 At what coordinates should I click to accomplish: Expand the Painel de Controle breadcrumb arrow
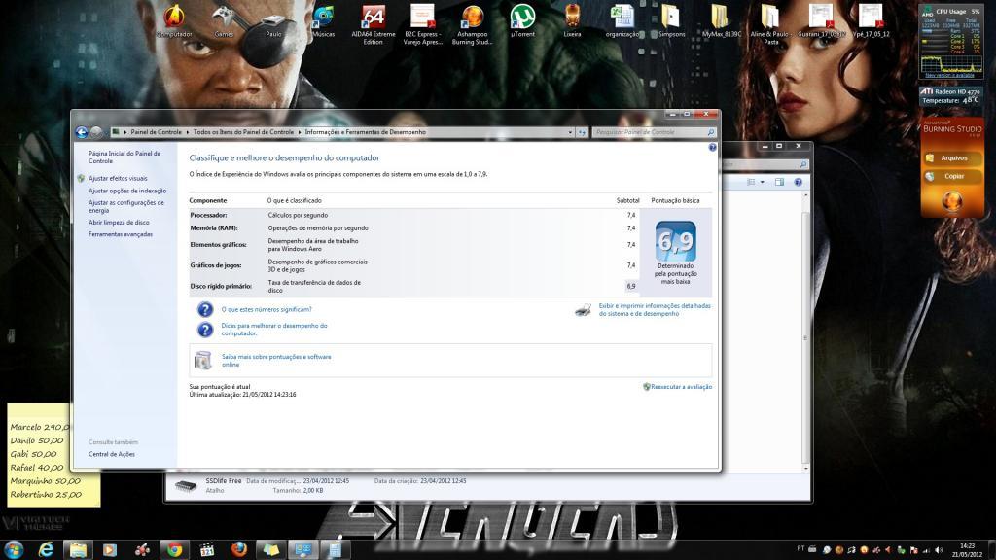[x=188, y=132]
